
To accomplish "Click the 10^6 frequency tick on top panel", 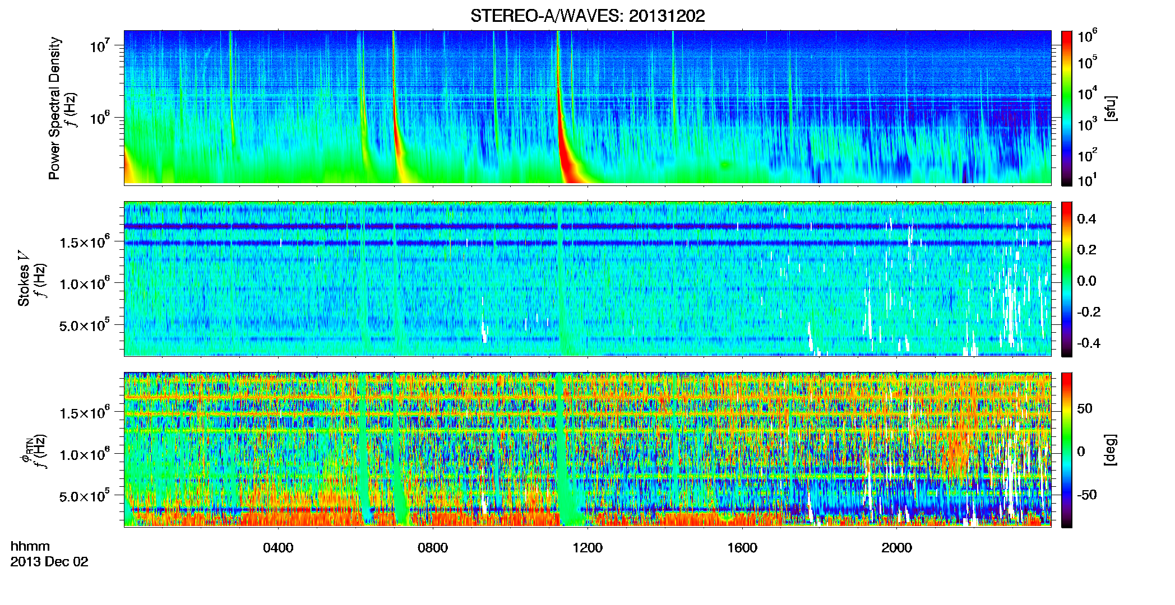I will (99, 118).
